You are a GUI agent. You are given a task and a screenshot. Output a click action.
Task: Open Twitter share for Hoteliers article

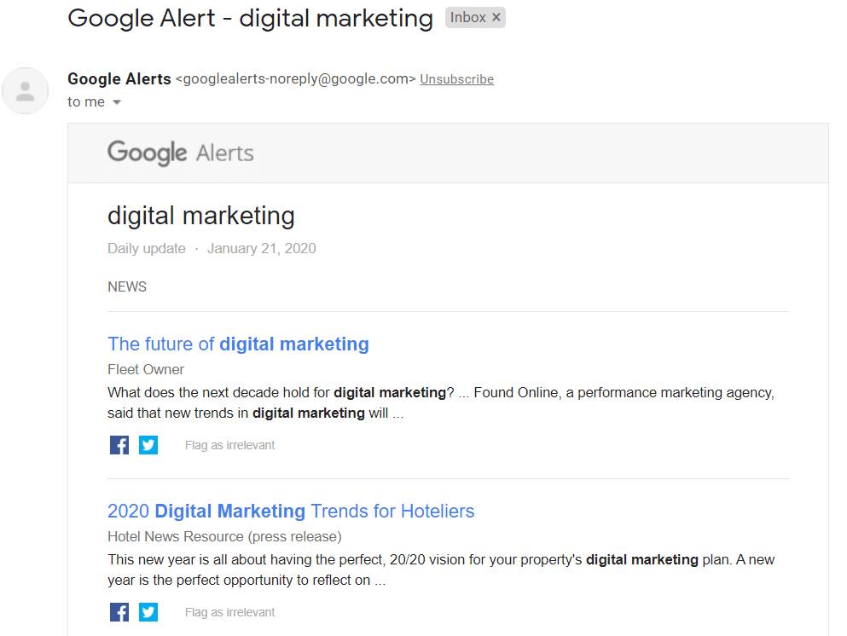(x=148, y=611)
